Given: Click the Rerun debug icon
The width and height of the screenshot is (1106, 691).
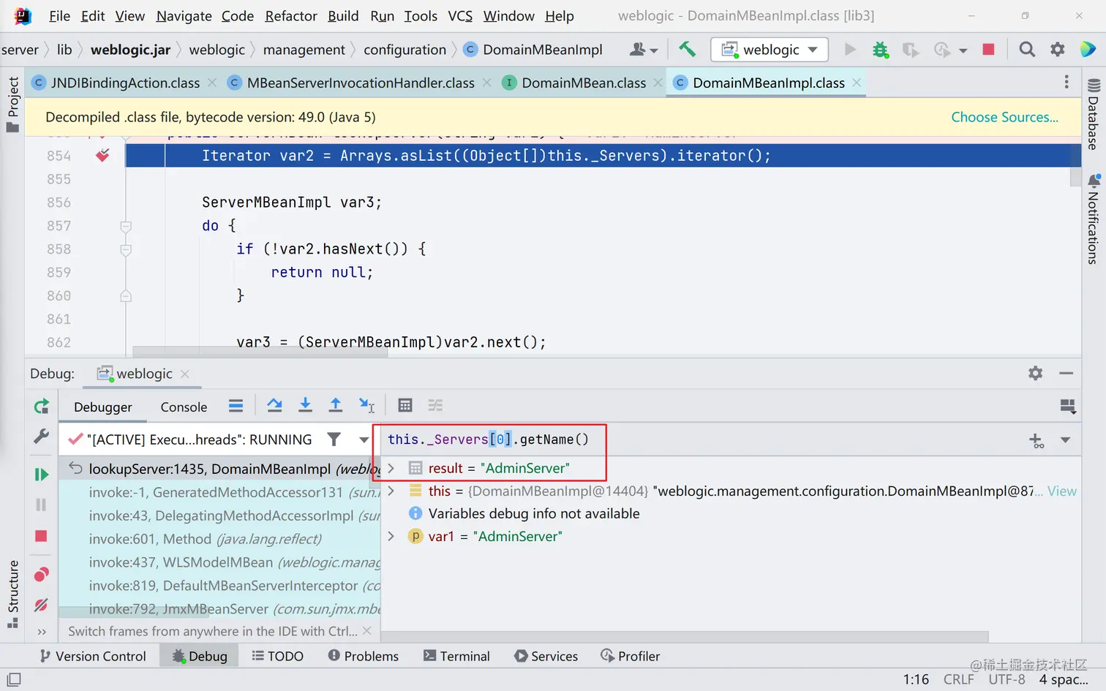Looking at the screenshot, I should point(42,406).
